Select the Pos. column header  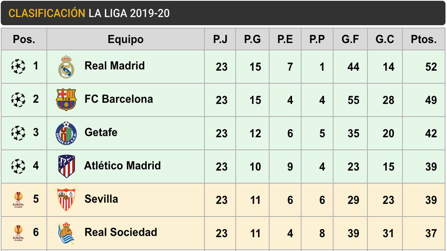pyautogui.click(x=24, y=39)
